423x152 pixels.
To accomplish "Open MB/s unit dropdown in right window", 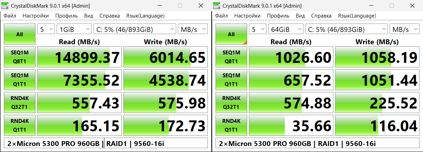I will click(x=404, y=29).
